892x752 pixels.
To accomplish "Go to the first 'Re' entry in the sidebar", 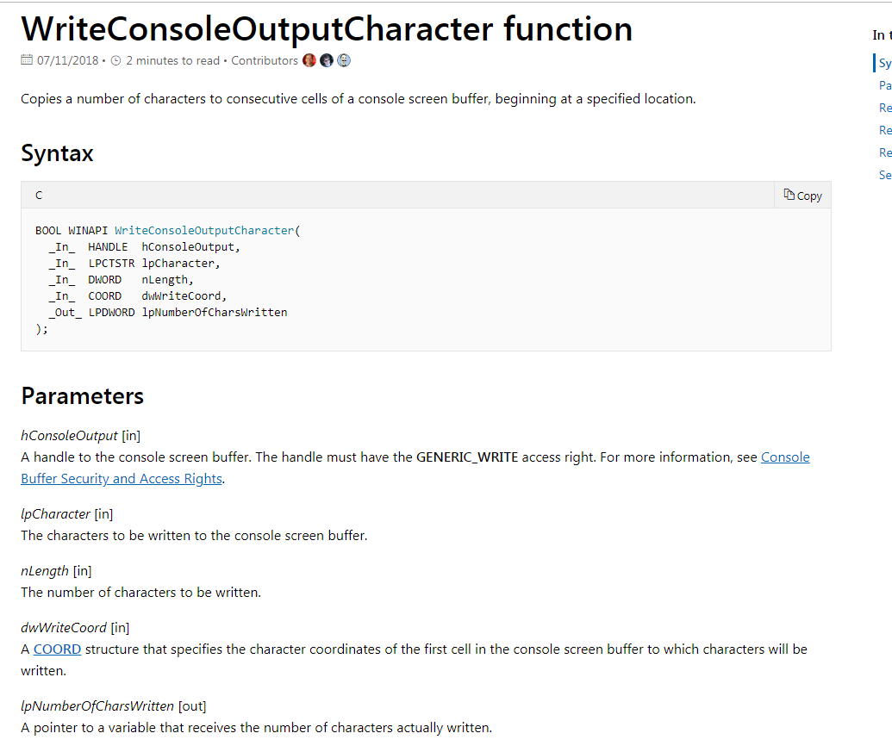I will tap(884, 108).
